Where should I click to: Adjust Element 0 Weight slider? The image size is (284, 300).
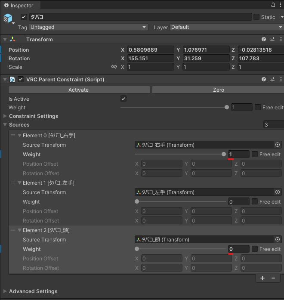pyautogui.click(x=180, y=154)
